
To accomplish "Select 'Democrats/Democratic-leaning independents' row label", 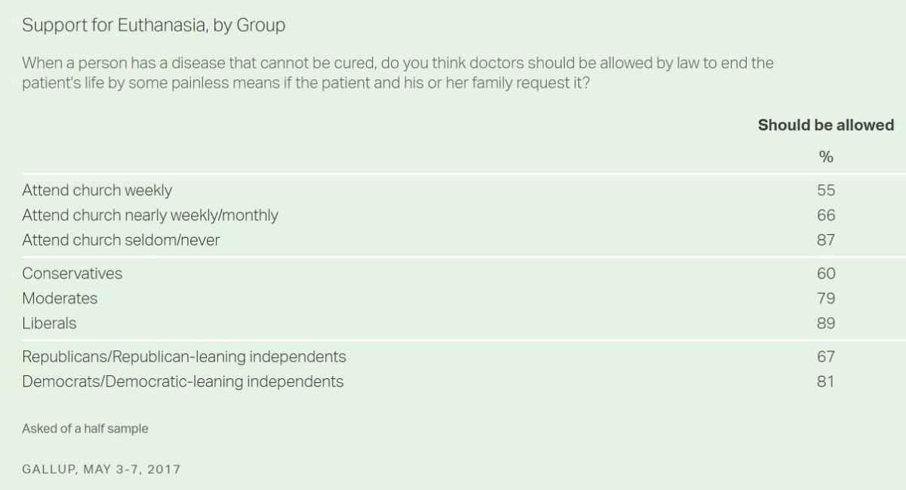I will point(183,381).
